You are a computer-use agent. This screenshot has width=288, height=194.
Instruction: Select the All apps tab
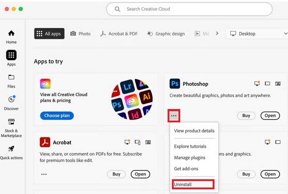point(49,33)
